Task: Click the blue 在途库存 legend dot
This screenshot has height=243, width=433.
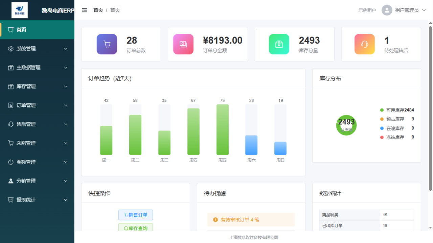Action: 382,128
